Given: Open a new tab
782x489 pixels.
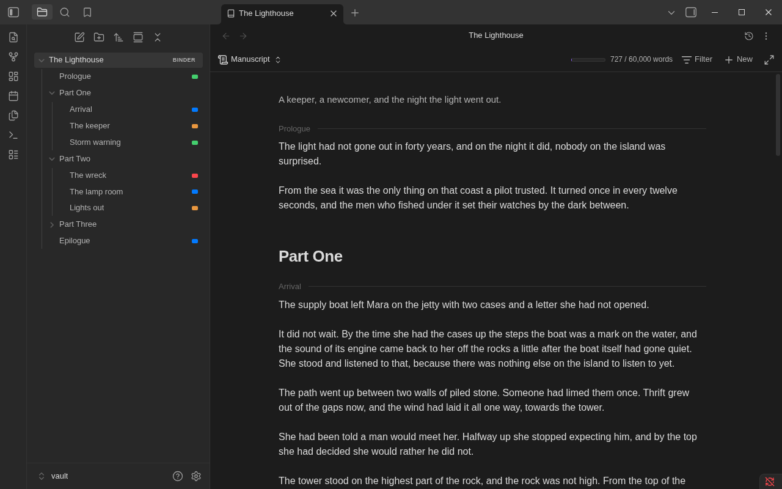Looking at the screenshot, I should (355, 13).
